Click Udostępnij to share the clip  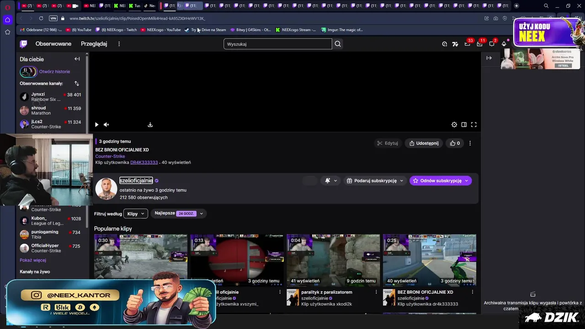(x=424, y=143)
